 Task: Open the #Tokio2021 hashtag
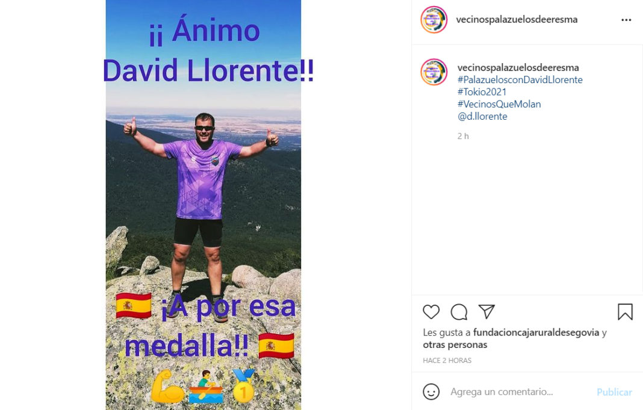[482, 92]
